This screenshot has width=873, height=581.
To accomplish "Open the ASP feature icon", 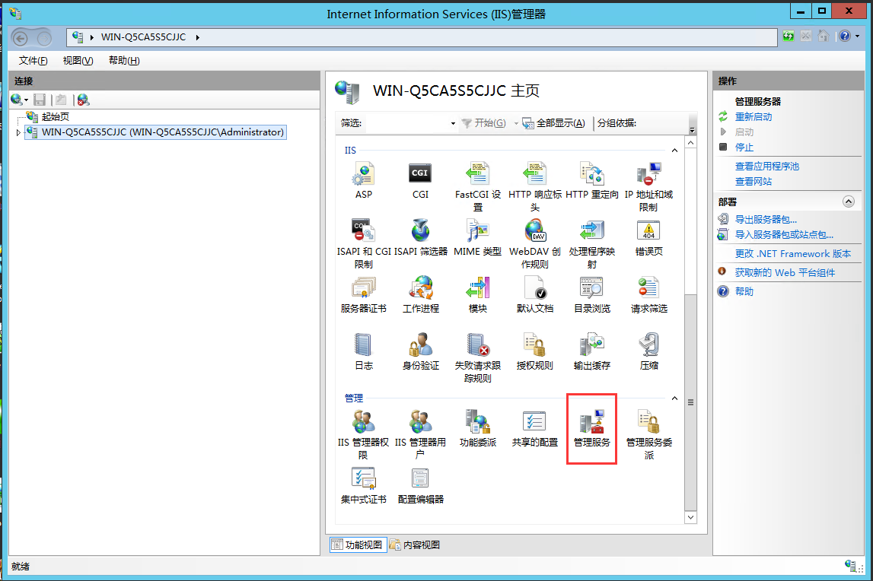I will coord(364,180).
